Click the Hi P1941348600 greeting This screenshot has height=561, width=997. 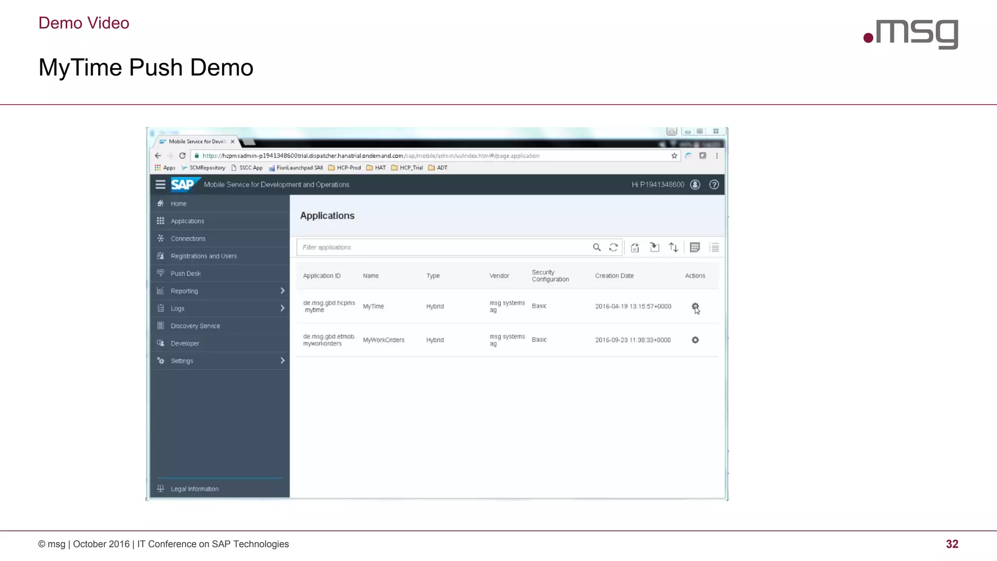[x=658, y=185]
